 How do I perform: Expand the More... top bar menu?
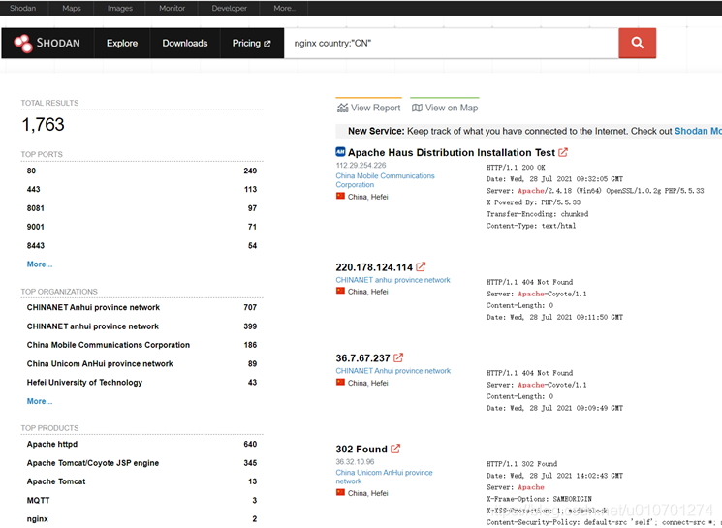click(284, 8)
